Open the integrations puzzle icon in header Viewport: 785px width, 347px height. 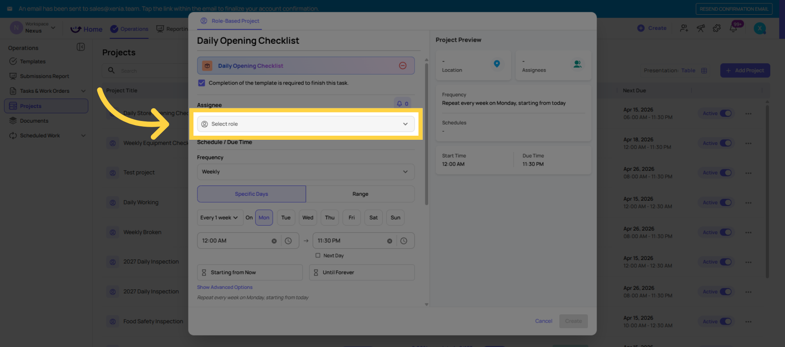click(717, 28)
